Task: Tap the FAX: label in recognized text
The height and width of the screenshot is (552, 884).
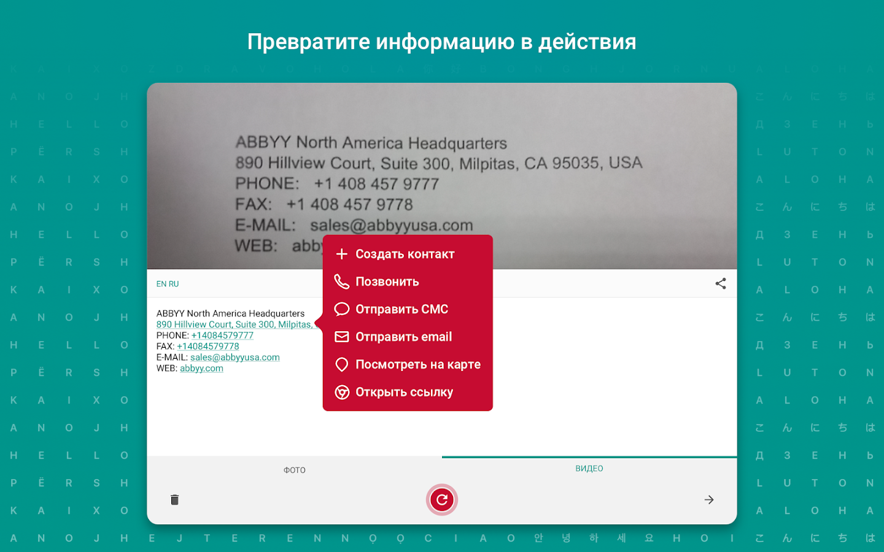Action: coord(166,347)
